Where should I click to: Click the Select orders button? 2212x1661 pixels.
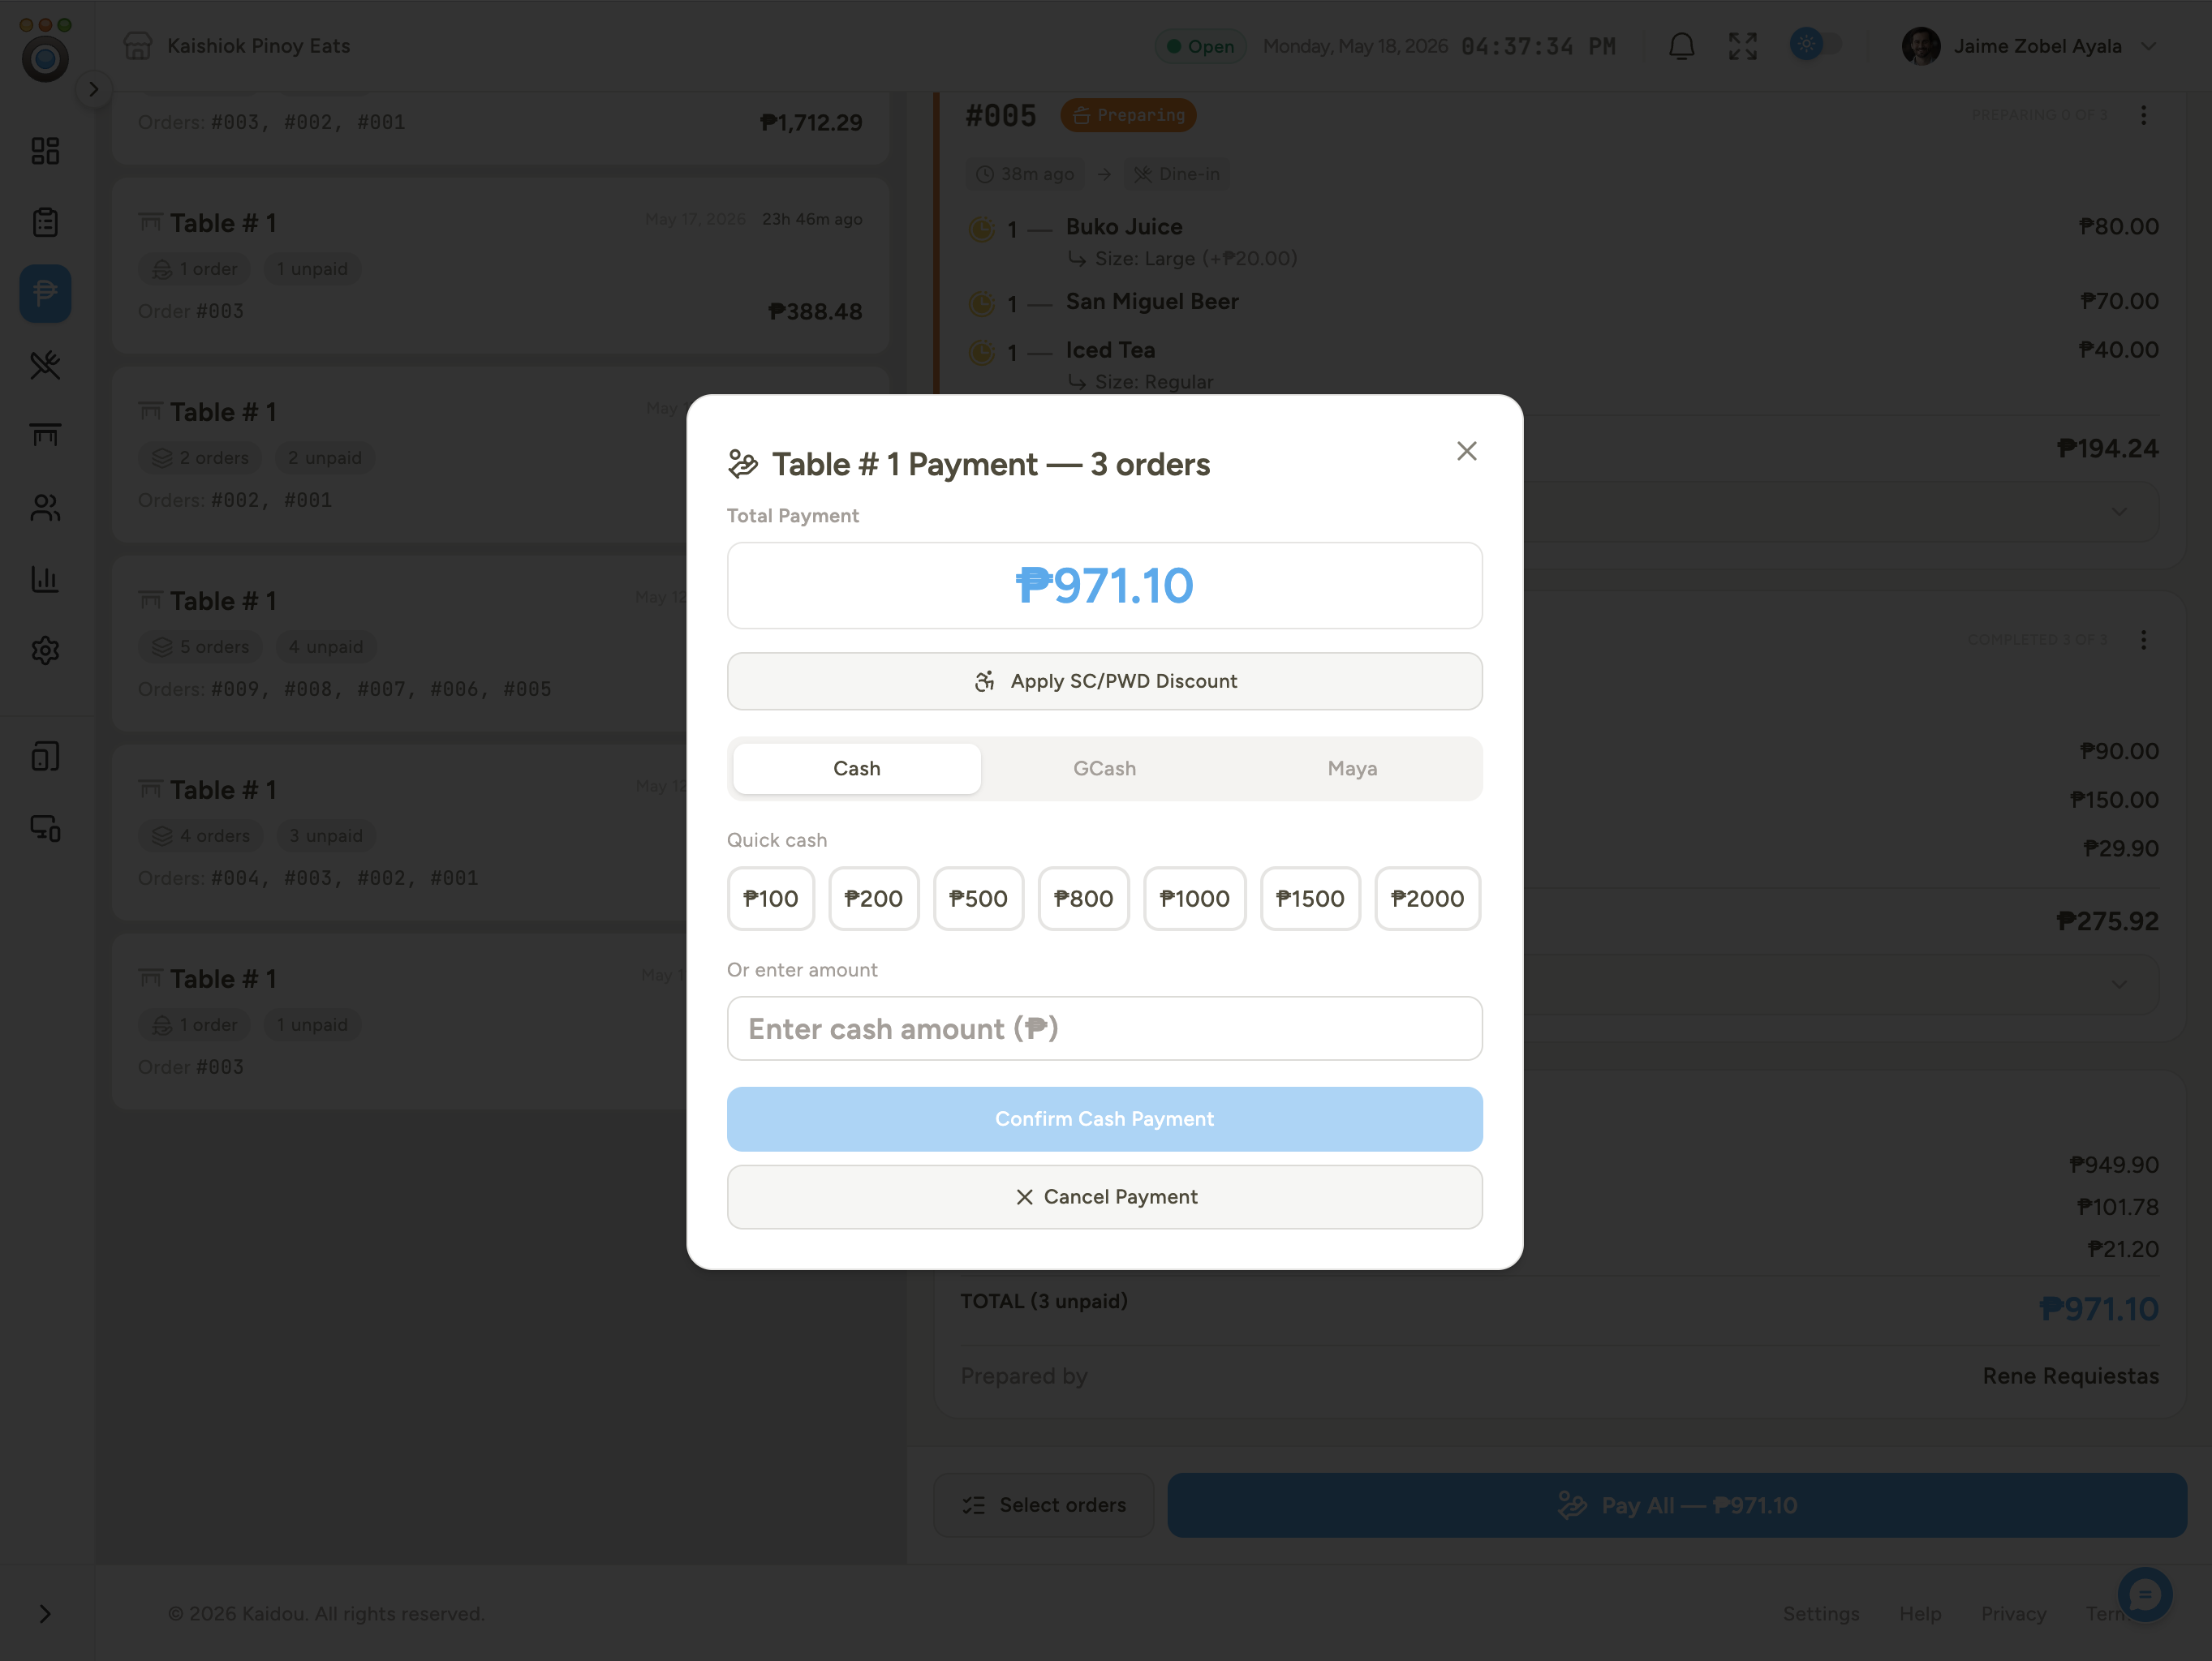(1043, 1504)
